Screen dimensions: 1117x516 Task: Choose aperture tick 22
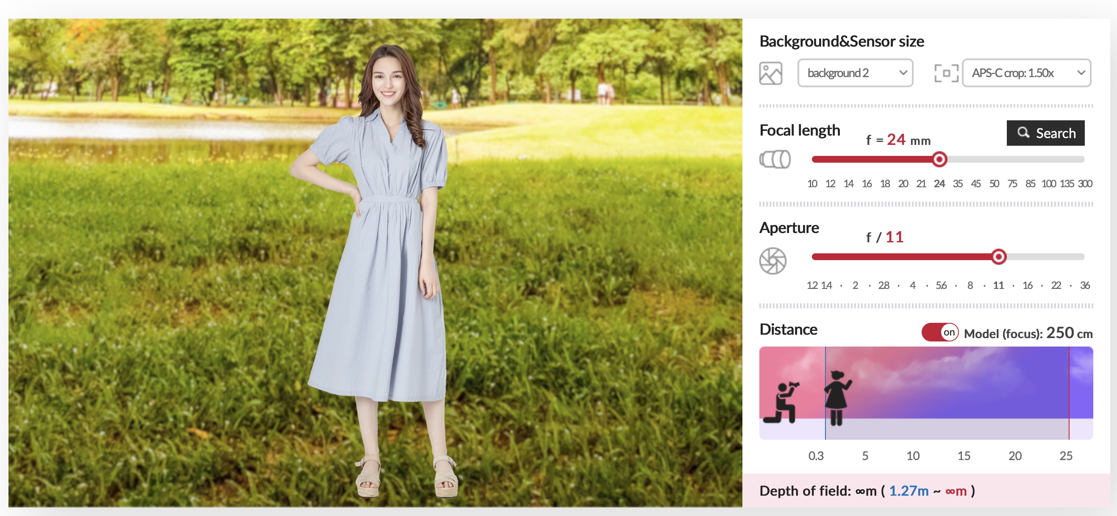pyautogui.click(x=1056, y=285)
